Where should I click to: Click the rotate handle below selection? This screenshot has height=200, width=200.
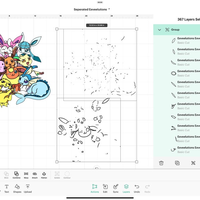coord(97,168)
